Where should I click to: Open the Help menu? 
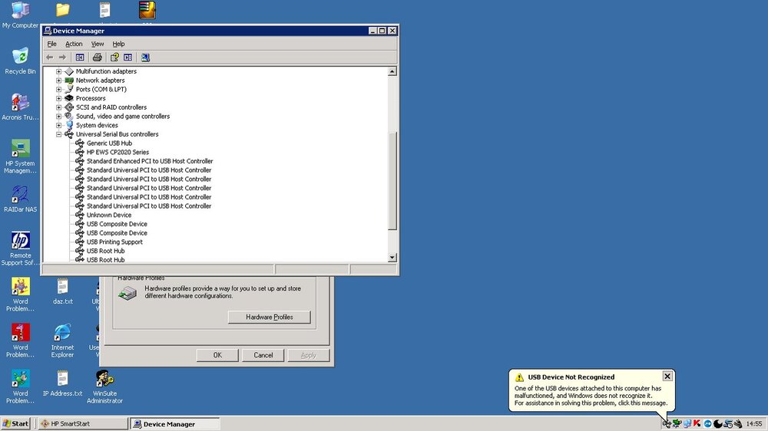[x=118, y=44]
